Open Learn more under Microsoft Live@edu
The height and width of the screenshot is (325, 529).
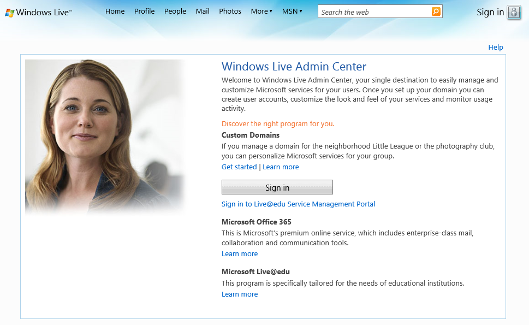point(240,294)
